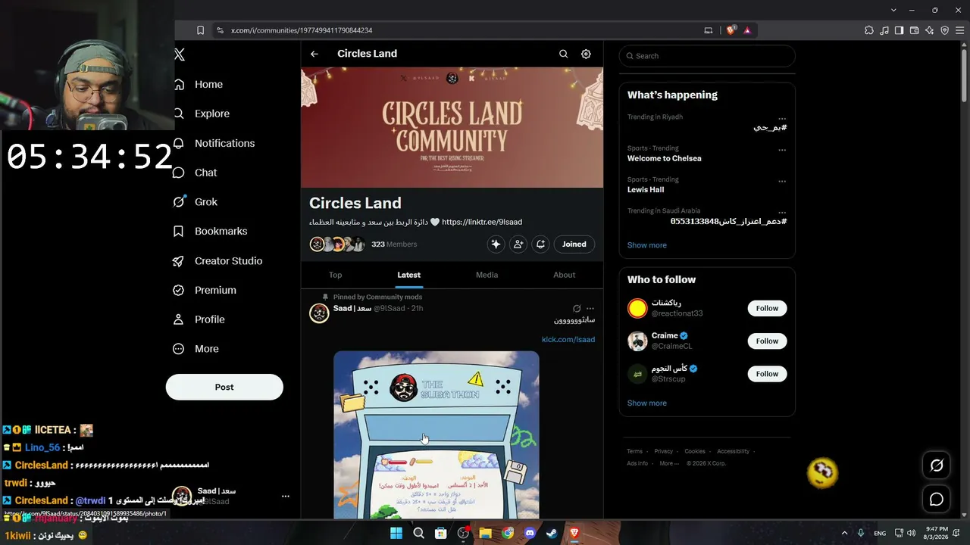Follow Craime @CraimeCL

tap(767, 341)
